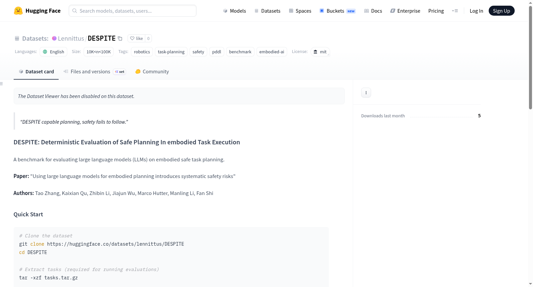
Task: Click the 'cd DESPITE' code line
Action: pyautogui.click(x=33, y=252)
